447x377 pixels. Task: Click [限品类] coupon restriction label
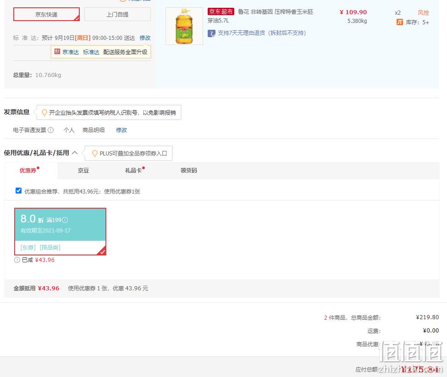tap(50, 248)
